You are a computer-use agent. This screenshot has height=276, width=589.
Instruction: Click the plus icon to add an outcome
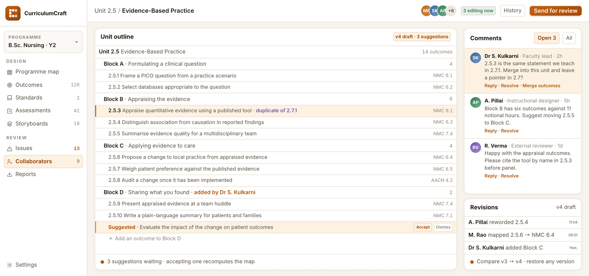111,238
